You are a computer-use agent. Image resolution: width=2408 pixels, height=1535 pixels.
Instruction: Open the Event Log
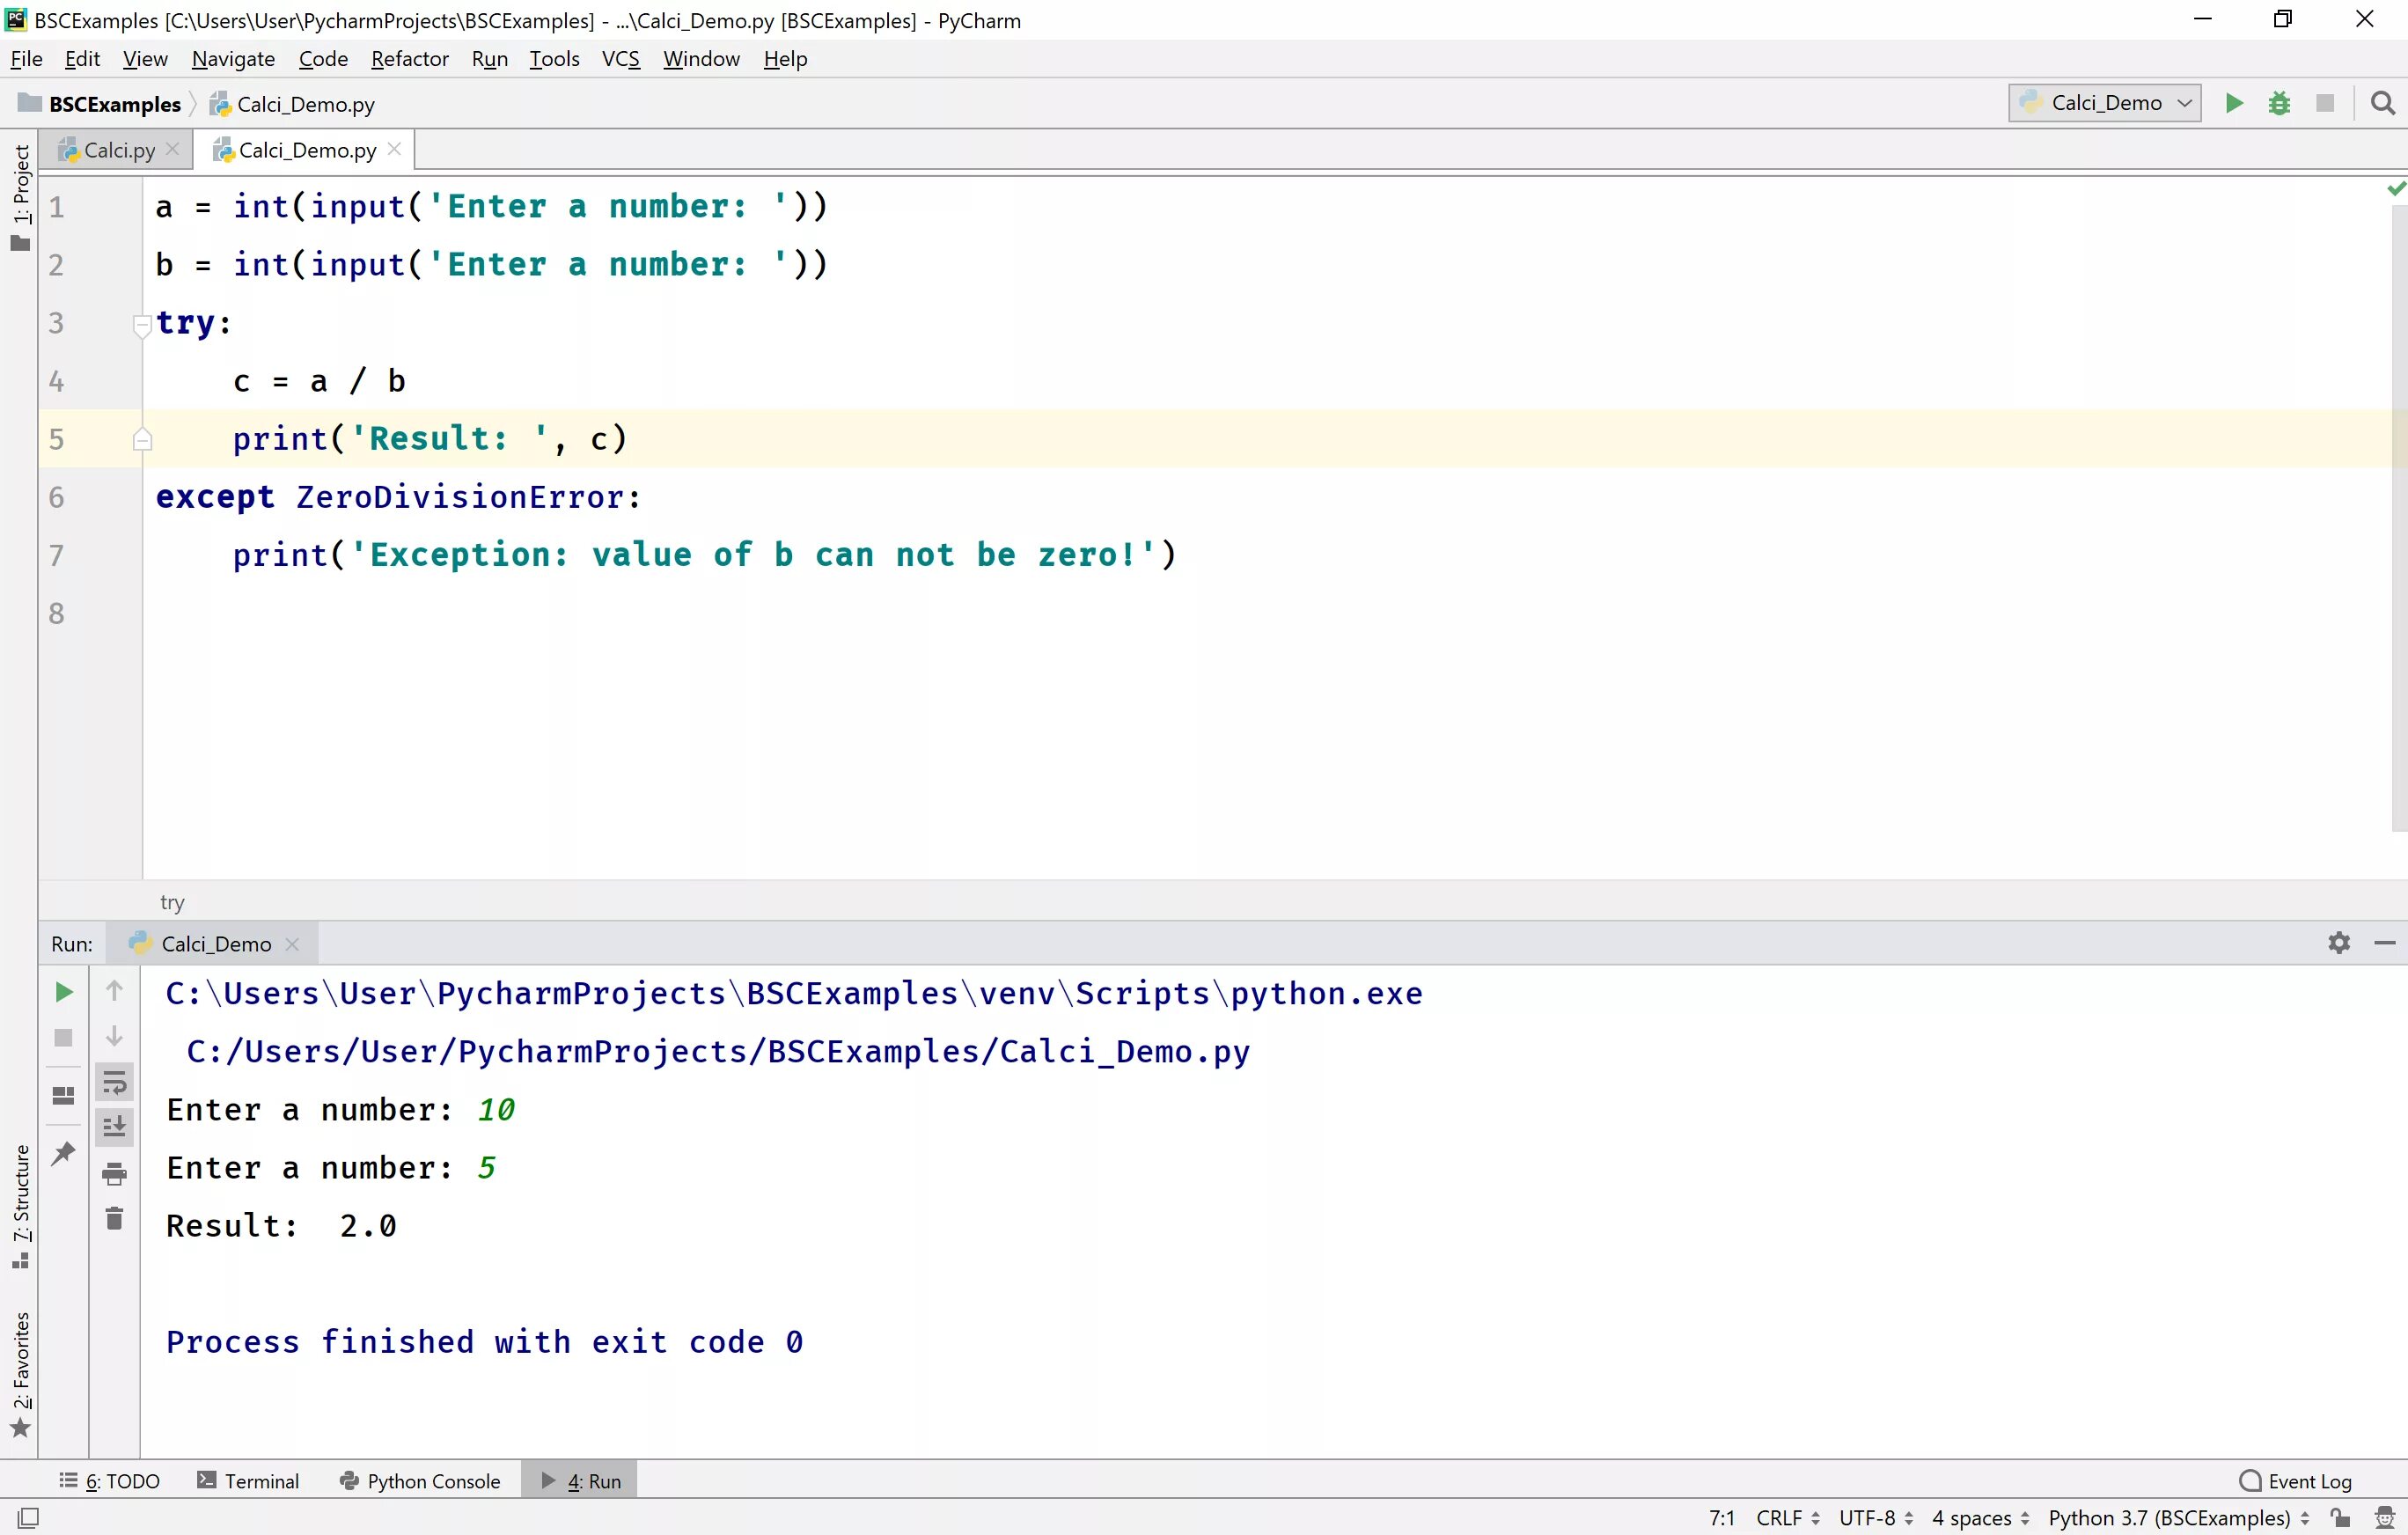click(2295, 1480)
